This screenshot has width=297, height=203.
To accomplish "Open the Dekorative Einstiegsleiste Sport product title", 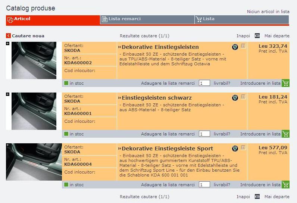I will click(167, 149).
